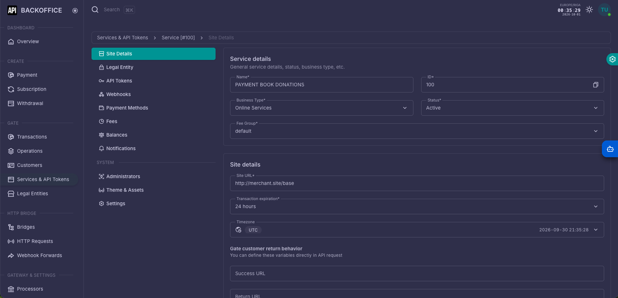The width and height of the screenshot is (618, 298).
Task: Open Overview dashboard
Action: pyautogui.click(x=39, y=42)
